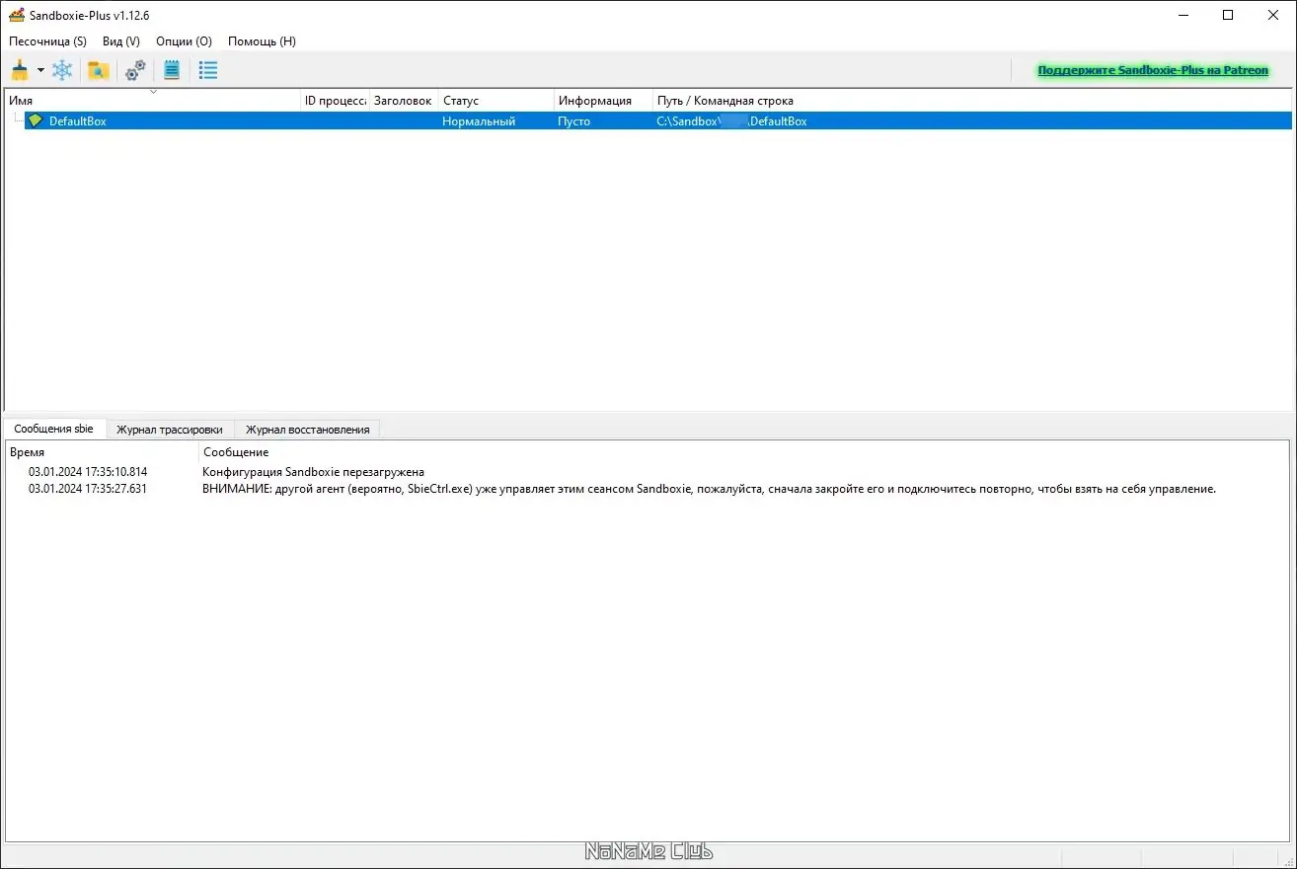Viewport: 1297px width, 869px height.
Task: Click the Путь / Командная строка column header
Action: coord(971,101)
